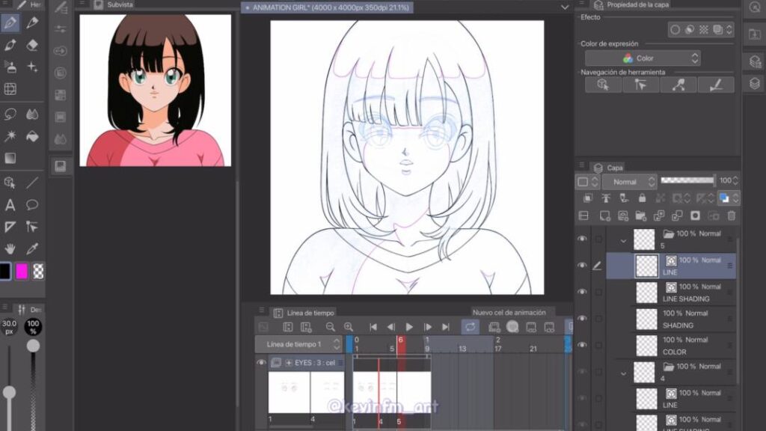Select cel 1 thumbnail in EYES track
The width and height of the screenshot is (766, 431).
click(x=289, y=392)
